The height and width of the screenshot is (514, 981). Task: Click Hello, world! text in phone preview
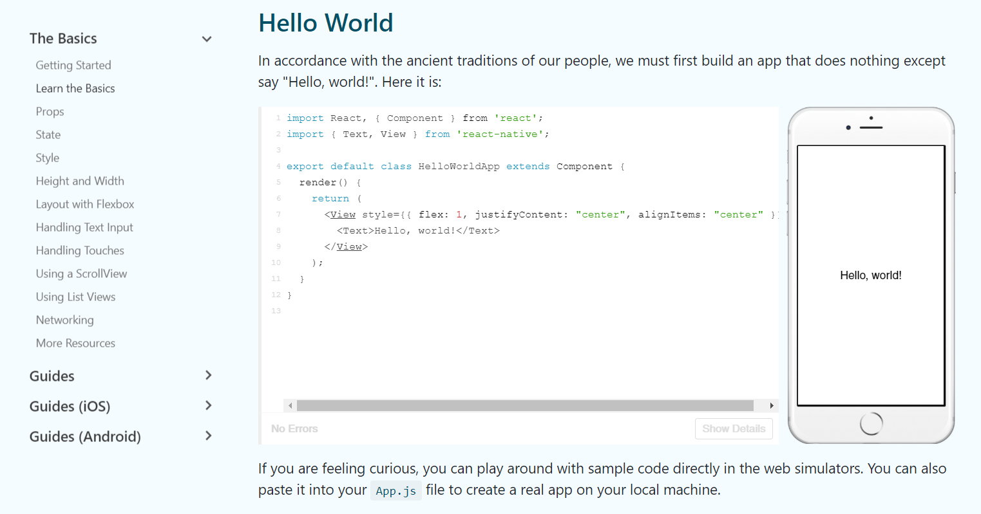click(871, 275)
